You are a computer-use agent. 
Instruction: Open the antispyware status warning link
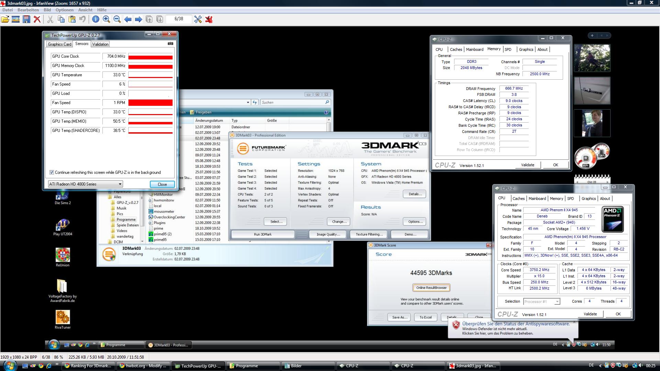516,324
